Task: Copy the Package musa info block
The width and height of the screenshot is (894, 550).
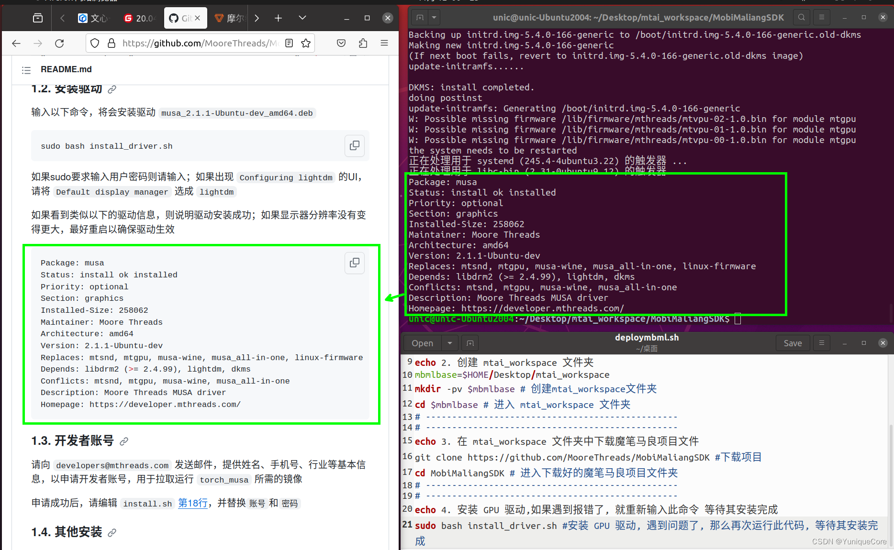Action: point(355,263)
